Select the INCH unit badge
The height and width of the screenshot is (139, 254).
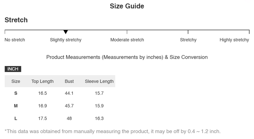(x=13, y=69)
